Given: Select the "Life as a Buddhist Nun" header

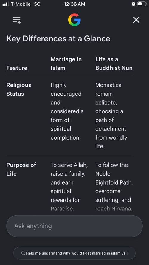Looking at the screenshot, I should click(x=114, y=63).
